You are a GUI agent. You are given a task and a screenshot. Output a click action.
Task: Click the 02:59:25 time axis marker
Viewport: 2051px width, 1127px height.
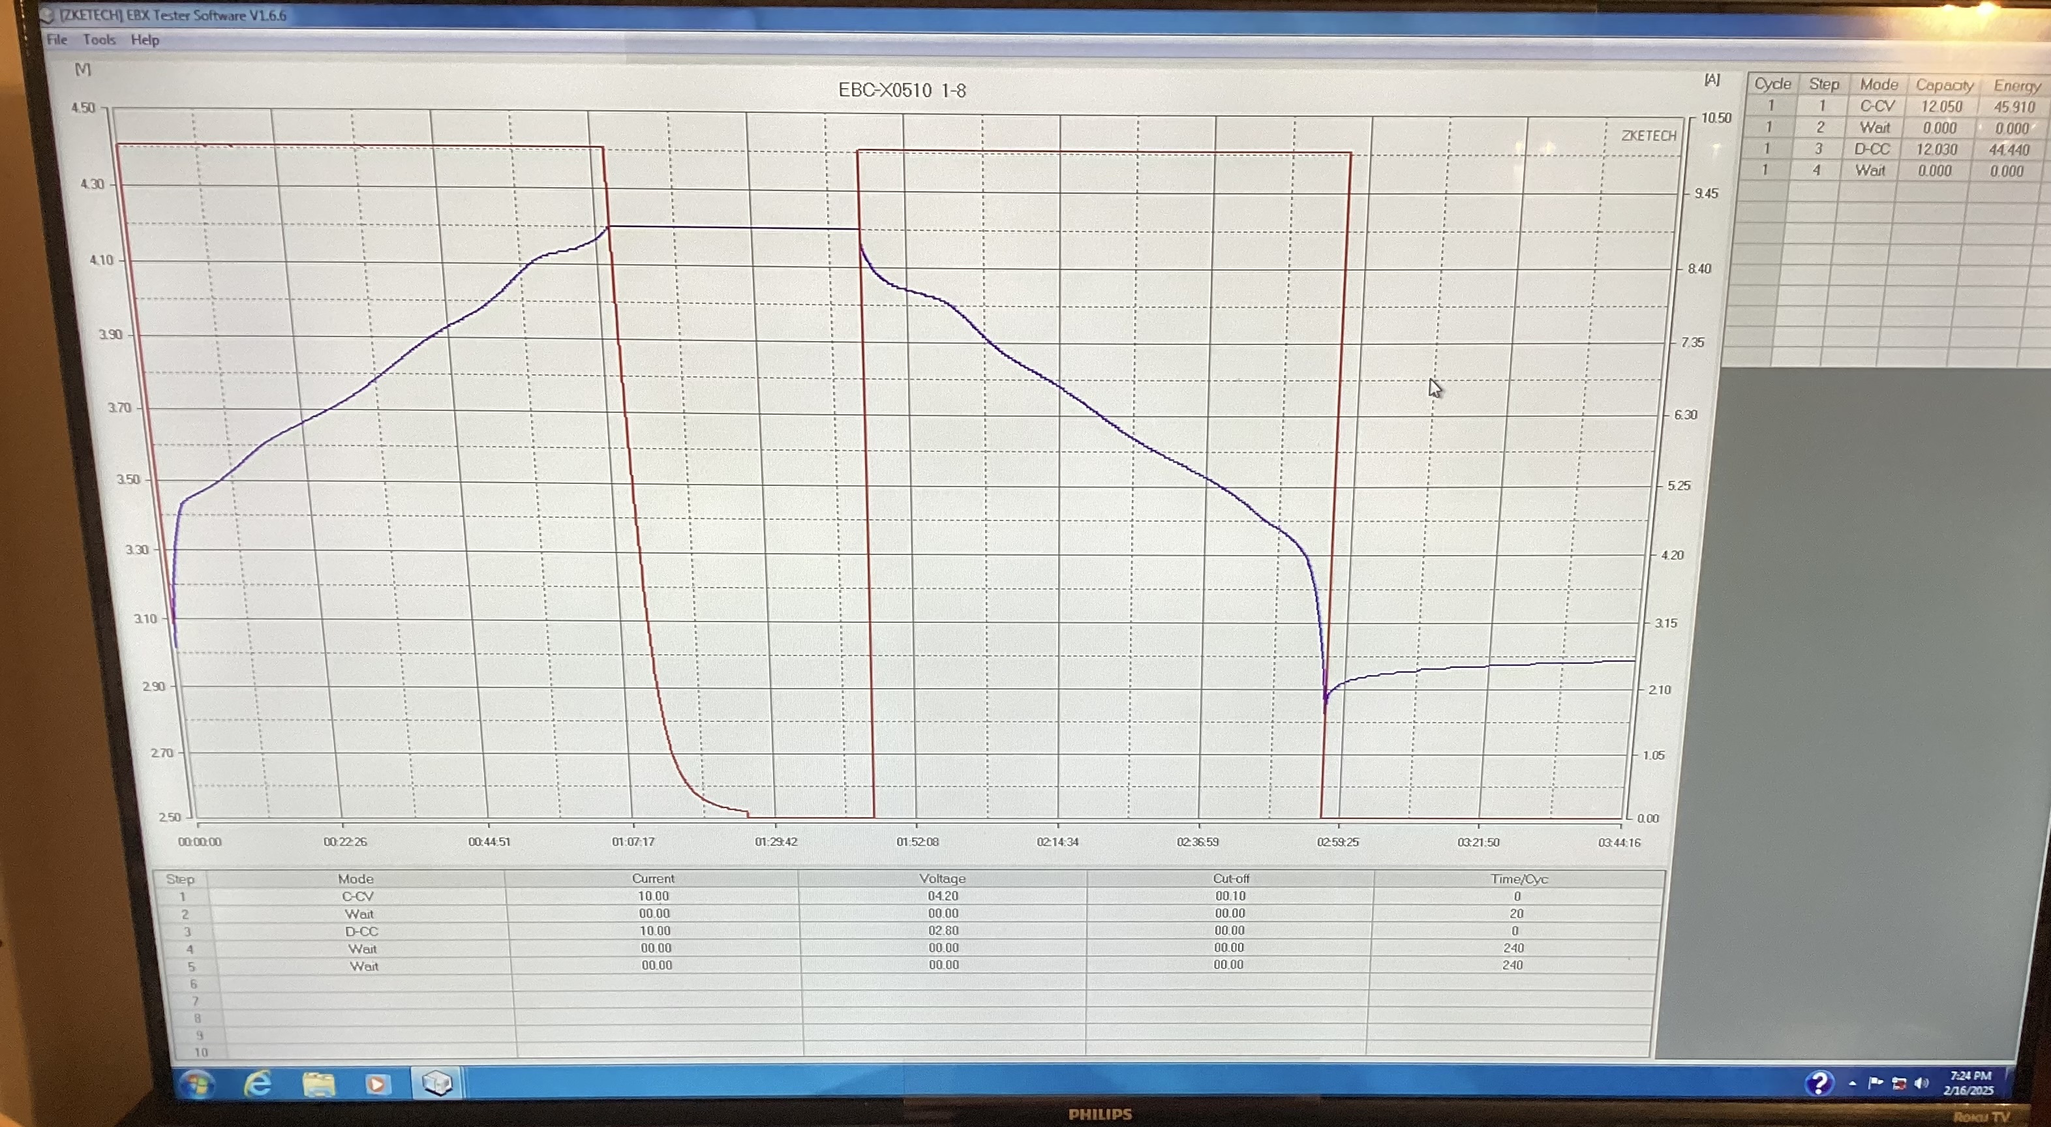(x=1337, y=842)
